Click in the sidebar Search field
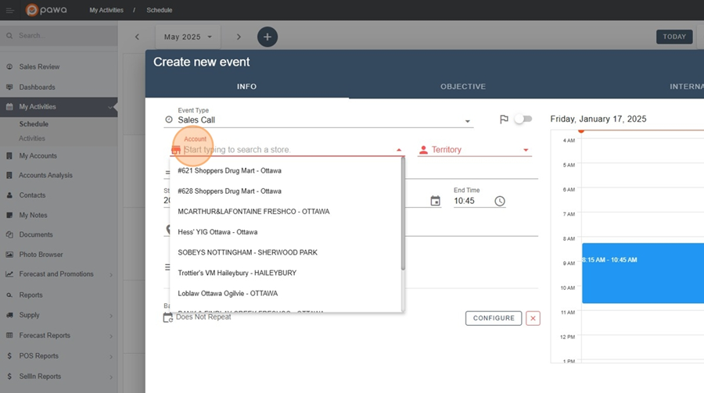The image size is (704, 393). pos(59,35)
